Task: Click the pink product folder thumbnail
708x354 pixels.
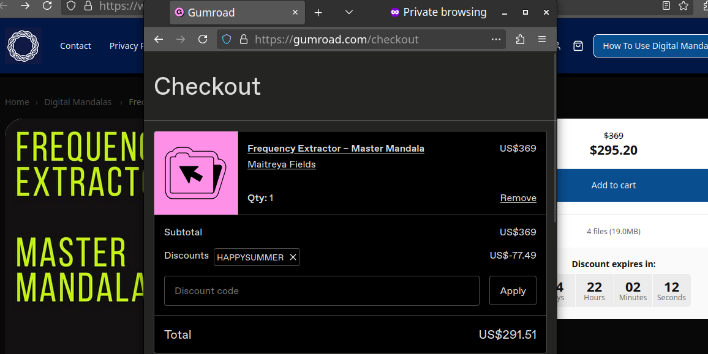Action: pos(196,173)
